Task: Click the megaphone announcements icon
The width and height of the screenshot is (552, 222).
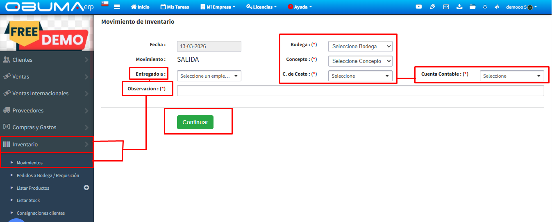Action: point(497,7)
